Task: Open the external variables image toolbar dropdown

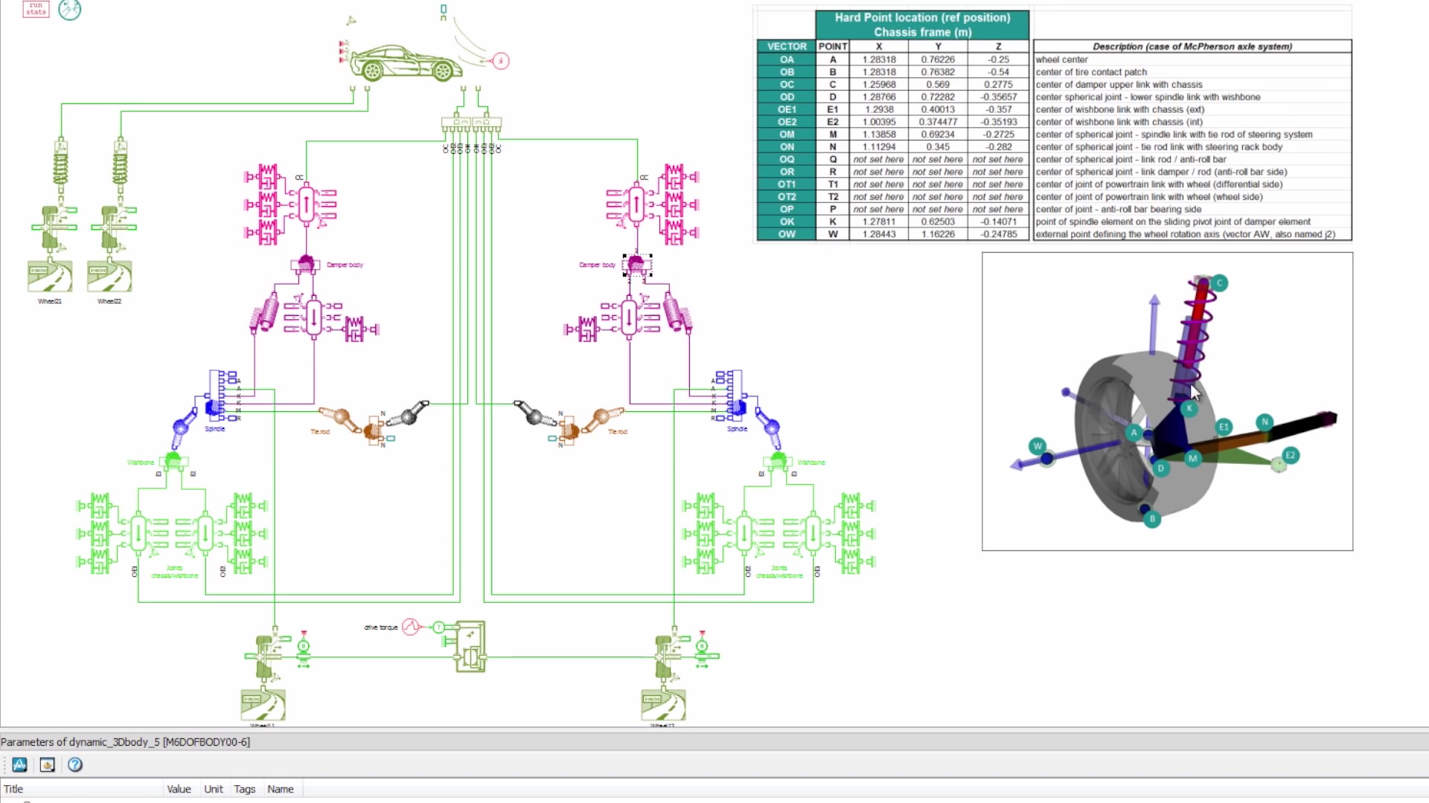Action: [x=47, y=764]
